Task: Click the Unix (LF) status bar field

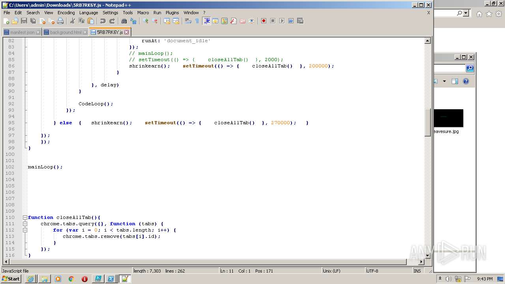Action: [343, 271]
